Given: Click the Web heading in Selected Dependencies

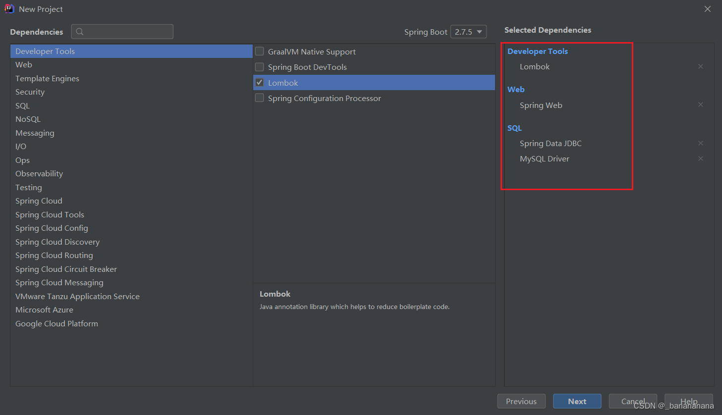Looking at the screenshot, I should (x=516, y=89).
